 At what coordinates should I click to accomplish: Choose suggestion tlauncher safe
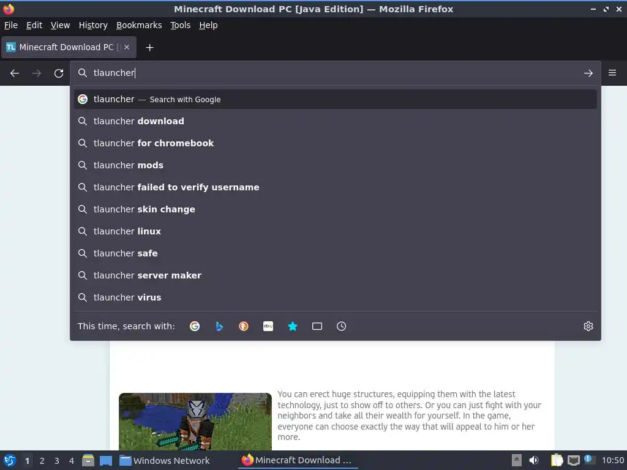point(336,253)
